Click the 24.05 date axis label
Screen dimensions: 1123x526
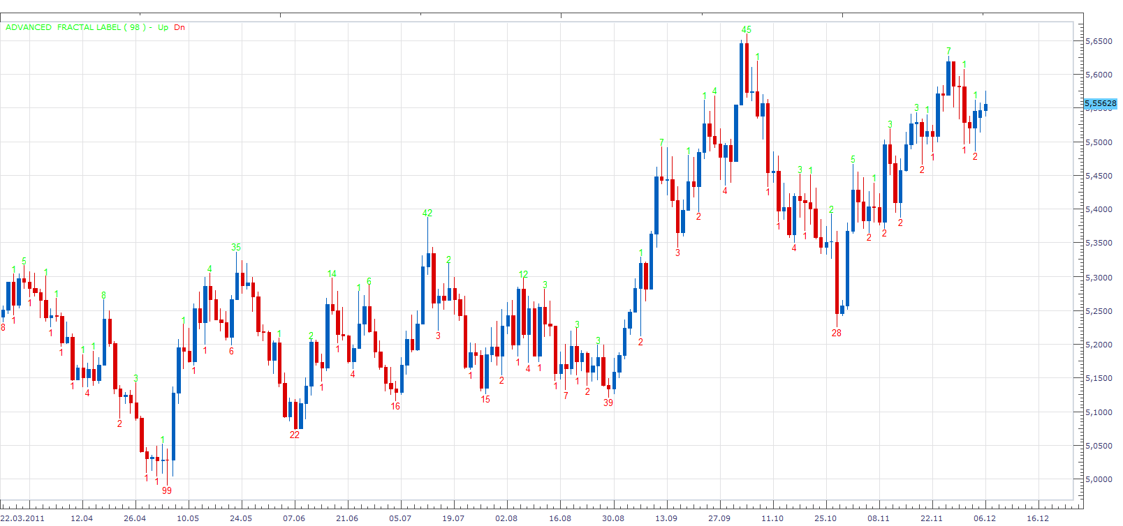click(241, 518)
